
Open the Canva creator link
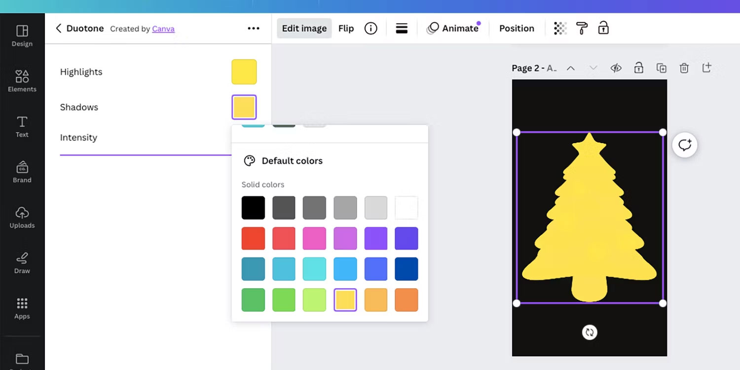pos(163,29)
